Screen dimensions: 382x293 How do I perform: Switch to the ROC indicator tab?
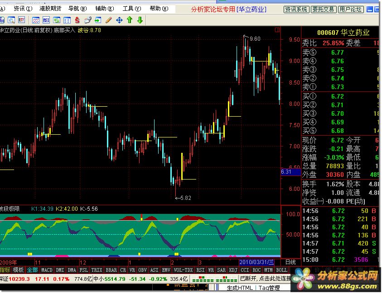[x=256, y=270]
